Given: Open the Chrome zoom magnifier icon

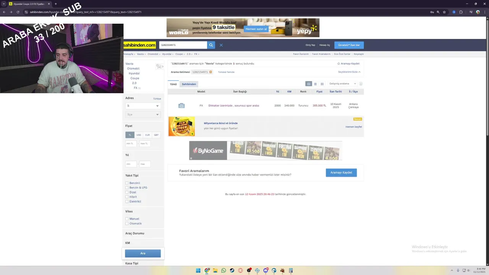Looking at the screenshot, I should [x=438, y=12].
